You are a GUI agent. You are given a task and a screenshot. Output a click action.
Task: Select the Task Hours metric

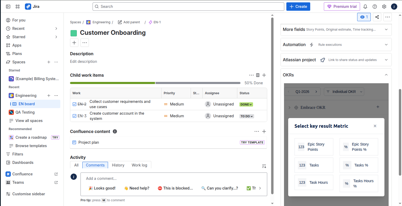314,182
